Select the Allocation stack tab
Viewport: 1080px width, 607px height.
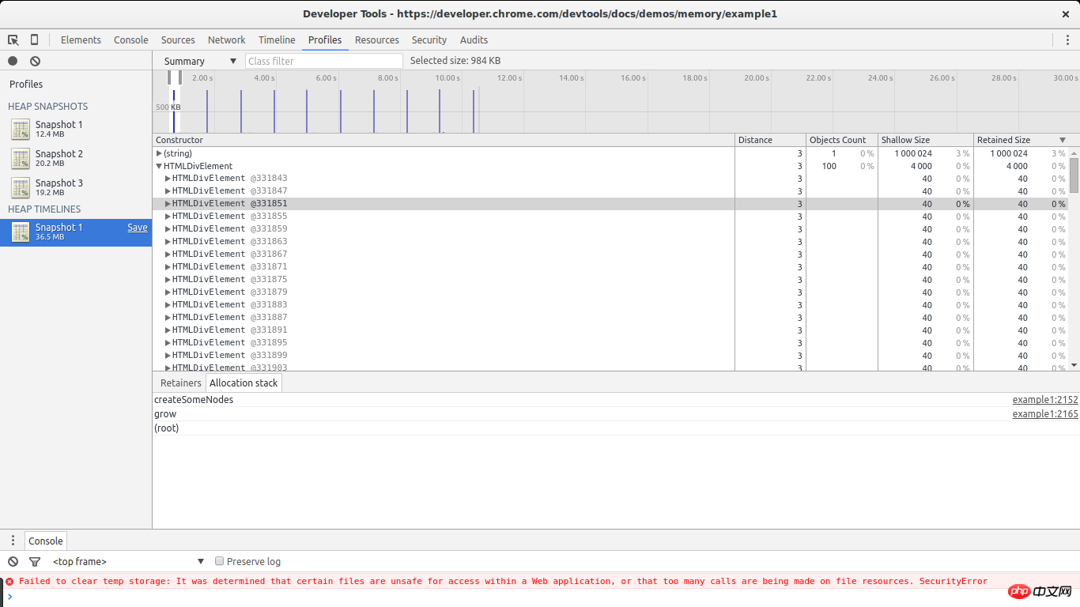244,383
